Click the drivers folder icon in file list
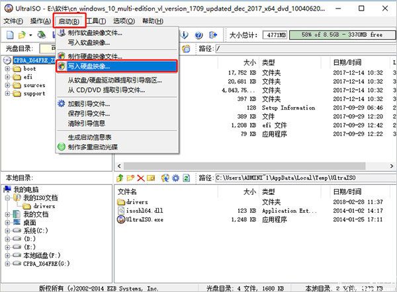The width and height of the screenshot is (397, 292). point(121,201)
